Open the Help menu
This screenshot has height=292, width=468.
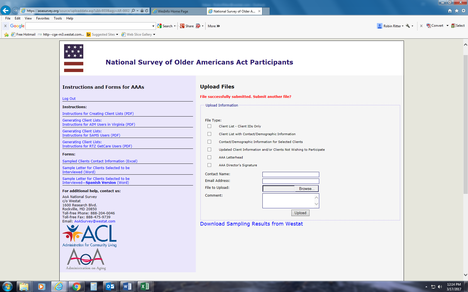[70, 18]
